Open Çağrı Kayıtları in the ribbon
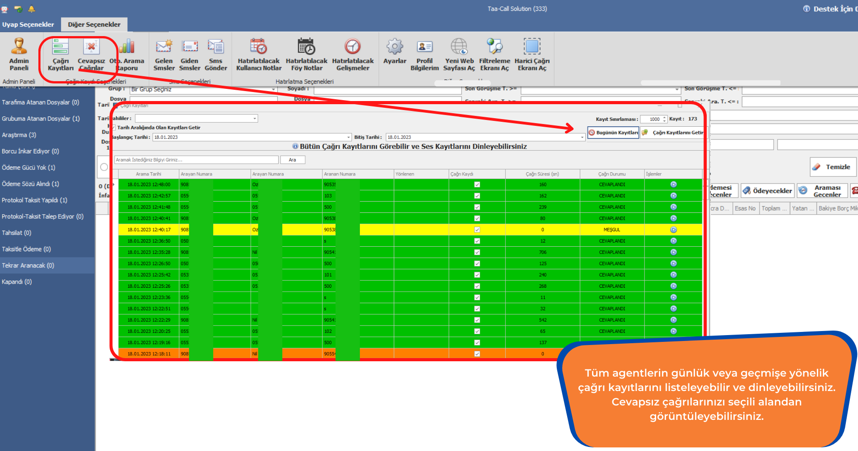Screen dimensions: 858x451 pos(61,55)
